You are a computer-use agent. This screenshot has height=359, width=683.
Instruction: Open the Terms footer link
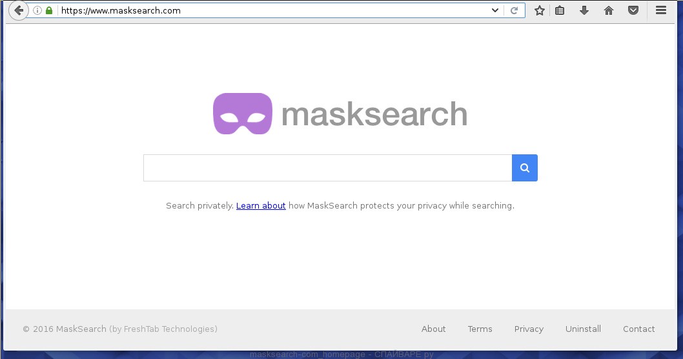[480, 329]
